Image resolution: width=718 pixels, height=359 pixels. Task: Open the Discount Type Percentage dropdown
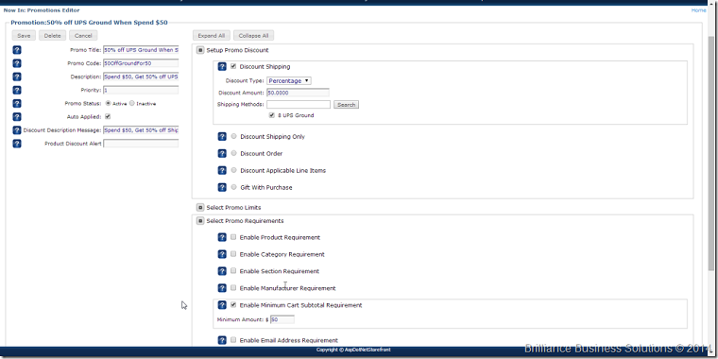(289, 80)
